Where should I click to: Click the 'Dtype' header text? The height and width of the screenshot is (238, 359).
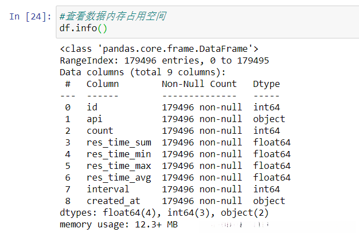pos(266,84)
